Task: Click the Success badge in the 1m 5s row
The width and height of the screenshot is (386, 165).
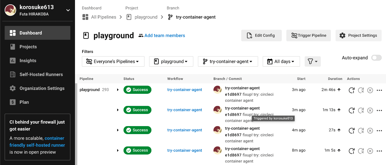Action: click(137, 150)
